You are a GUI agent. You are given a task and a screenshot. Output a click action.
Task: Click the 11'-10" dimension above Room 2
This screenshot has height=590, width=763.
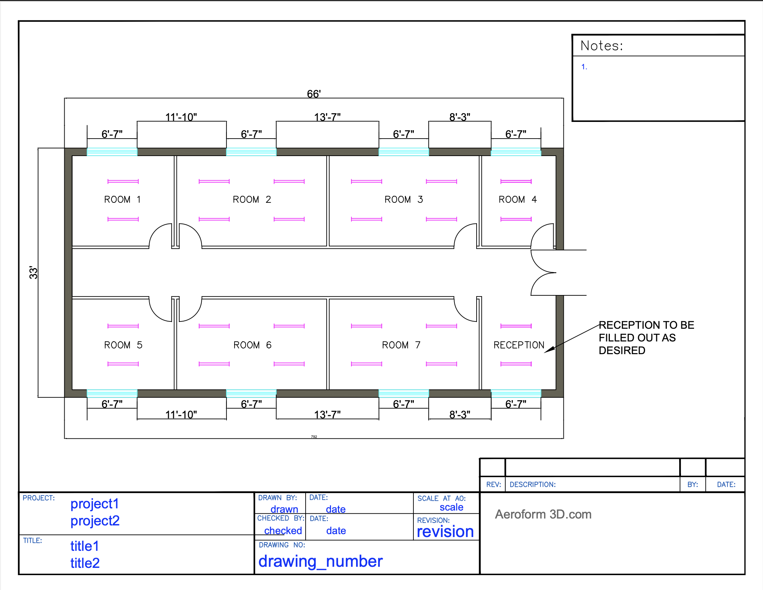tap(181, 117)
